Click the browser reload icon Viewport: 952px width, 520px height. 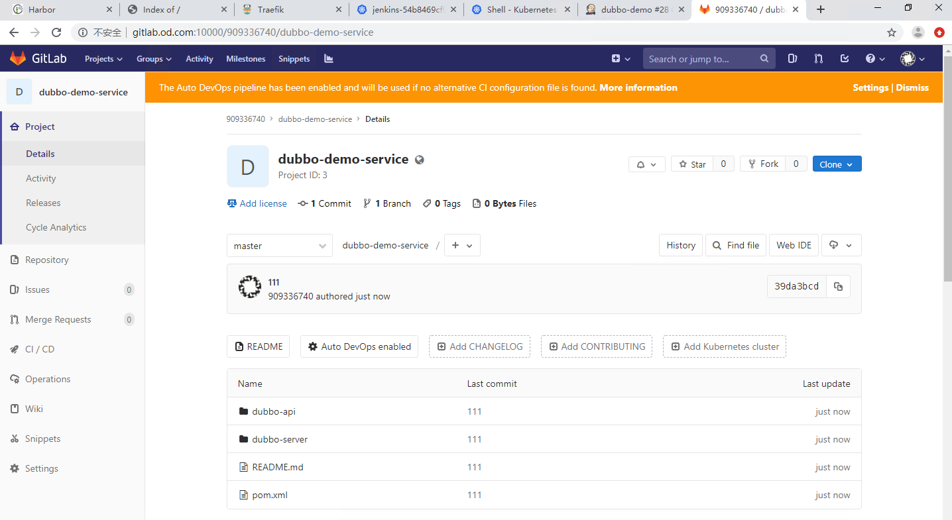[56, 32]
